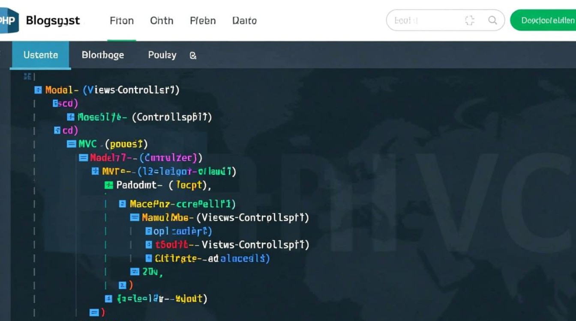
Task: Toggle the marker beside Cltirate- line
Action: (x=148, y=258)
